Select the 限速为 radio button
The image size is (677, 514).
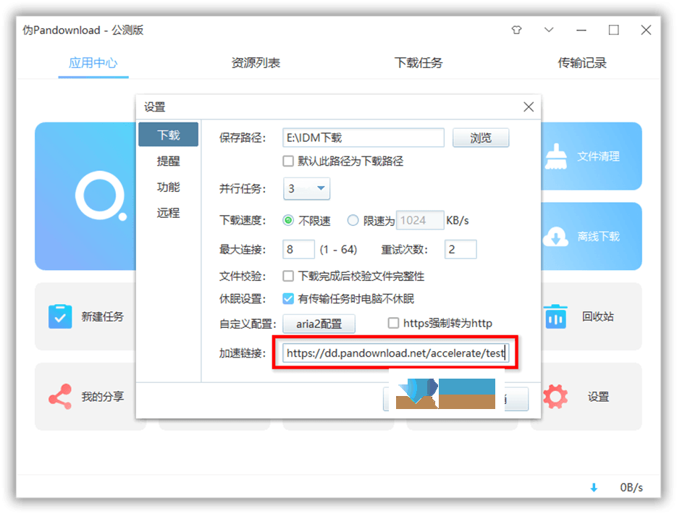coord(353,221)
